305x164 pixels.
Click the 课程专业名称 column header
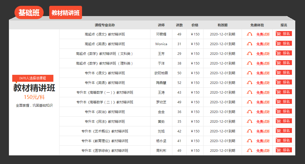[105, 25]
